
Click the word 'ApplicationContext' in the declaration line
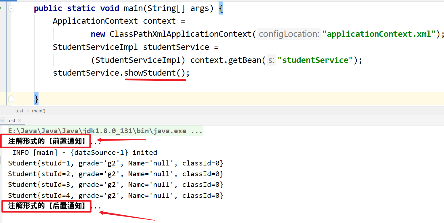tap(95, 21)
